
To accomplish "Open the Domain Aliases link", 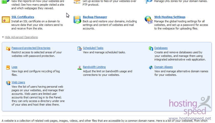I will 164,67.
